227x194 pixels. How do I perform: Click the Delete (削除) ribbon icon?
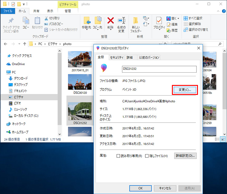110,23
